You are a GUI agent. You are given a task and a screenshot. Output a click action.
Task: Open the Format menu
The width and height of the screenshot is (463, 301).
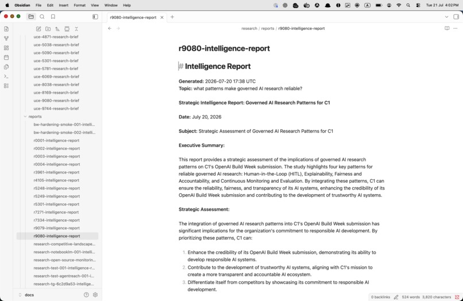[x=79, y=5]
